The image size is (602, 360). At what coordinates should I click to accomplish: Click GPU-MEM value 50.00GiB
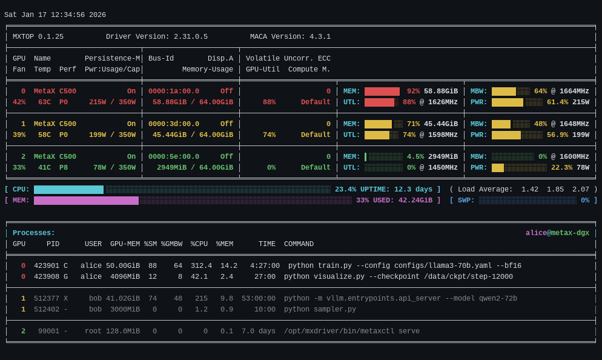(123, 265)
